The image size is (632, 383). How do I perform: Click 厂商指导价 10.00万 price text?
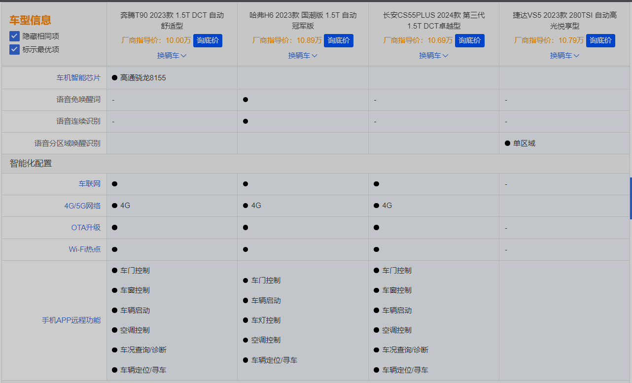156,40
